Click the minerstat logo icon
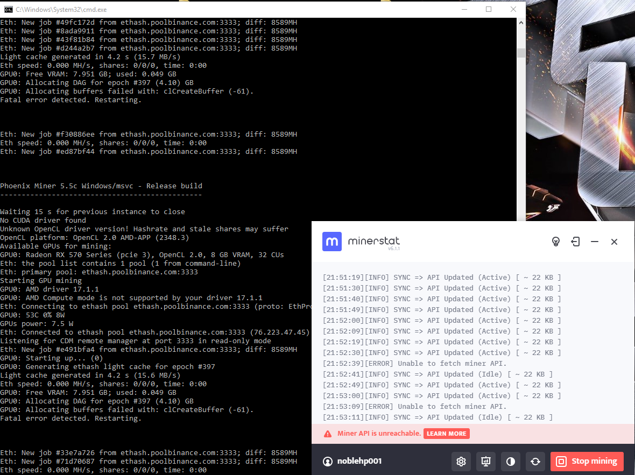Screen dimensions: 635x475 [x=331, y=242]
